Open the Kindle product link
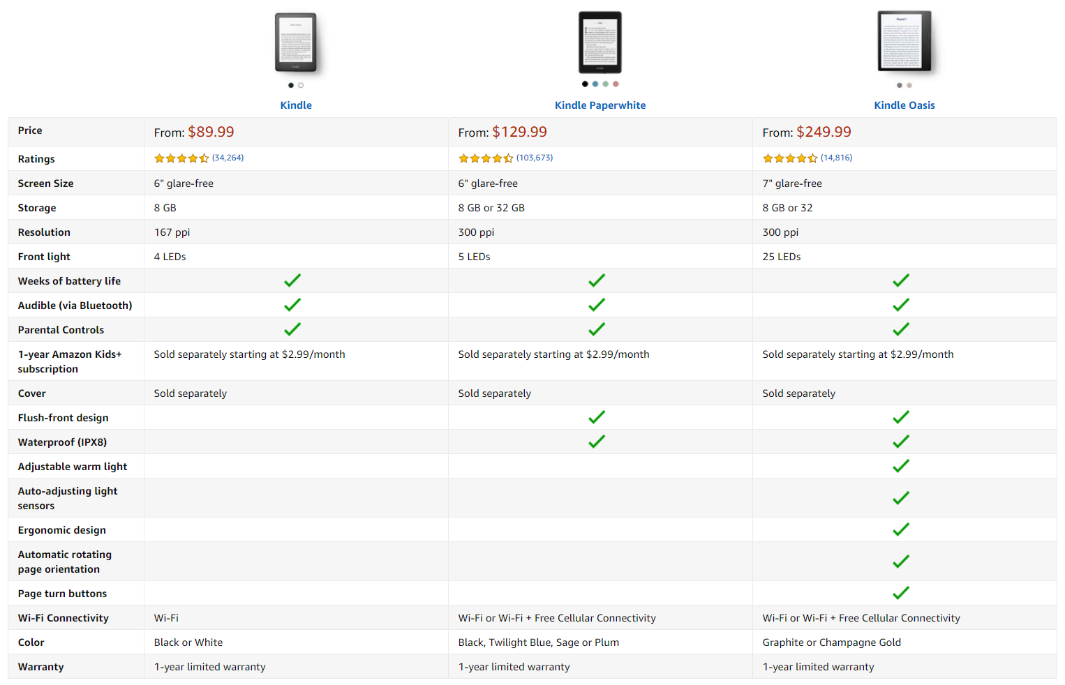Viewport: 1065px width, 685px height. click(x=296, y=105)
